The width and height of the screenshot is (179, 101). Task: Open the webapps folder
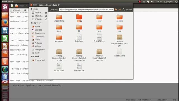(x=59, y=38)
